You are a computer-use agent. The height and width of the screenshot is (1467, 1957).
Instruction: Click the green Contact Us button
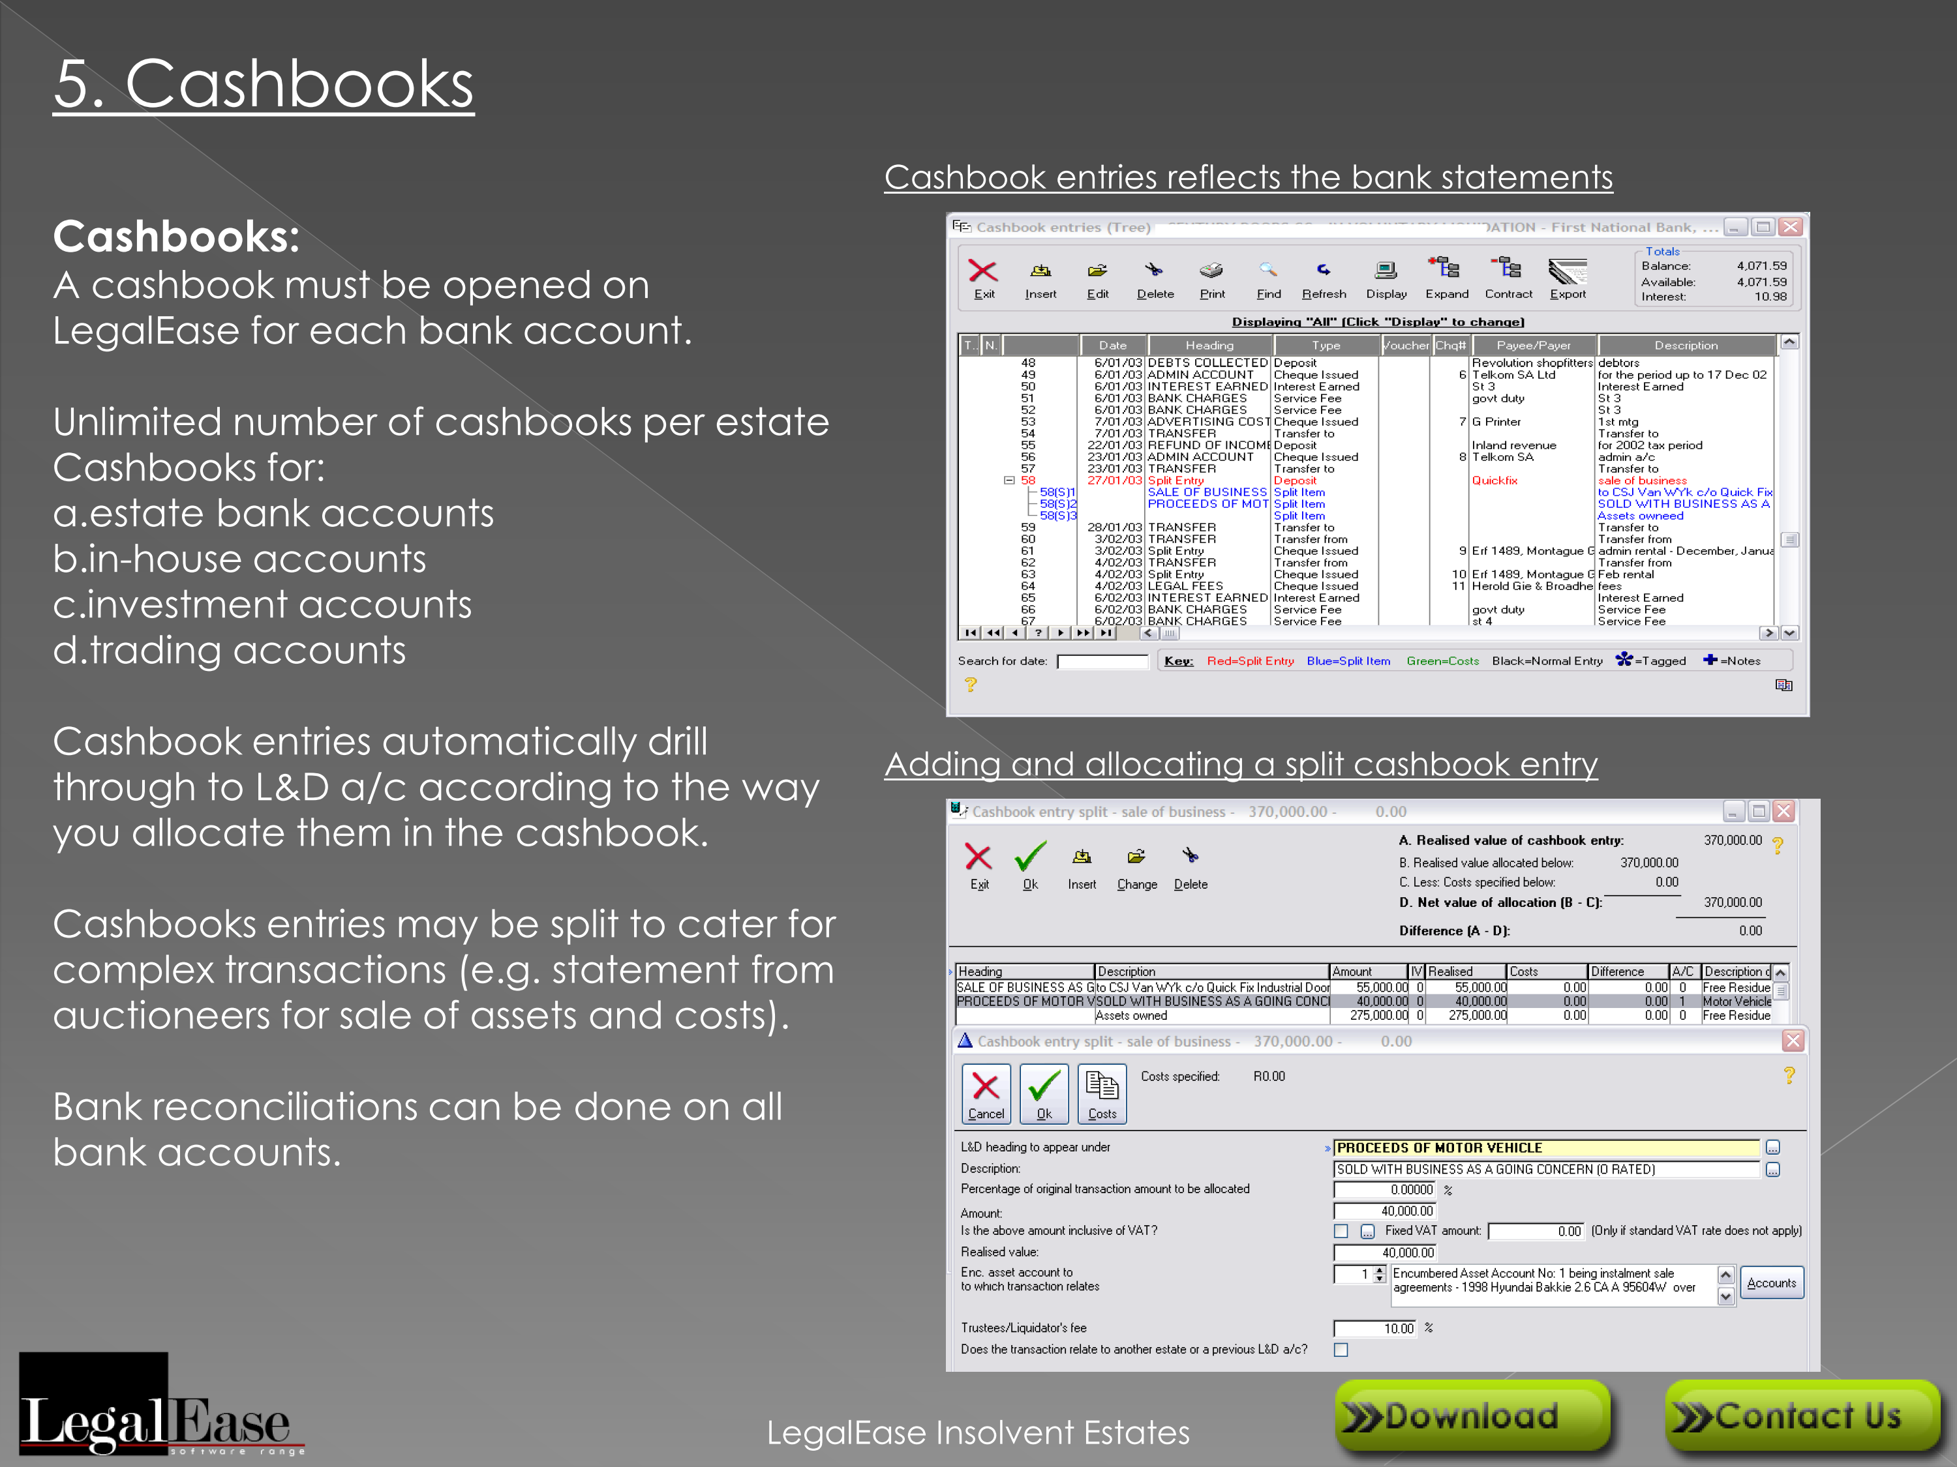click(1802, 1415)
